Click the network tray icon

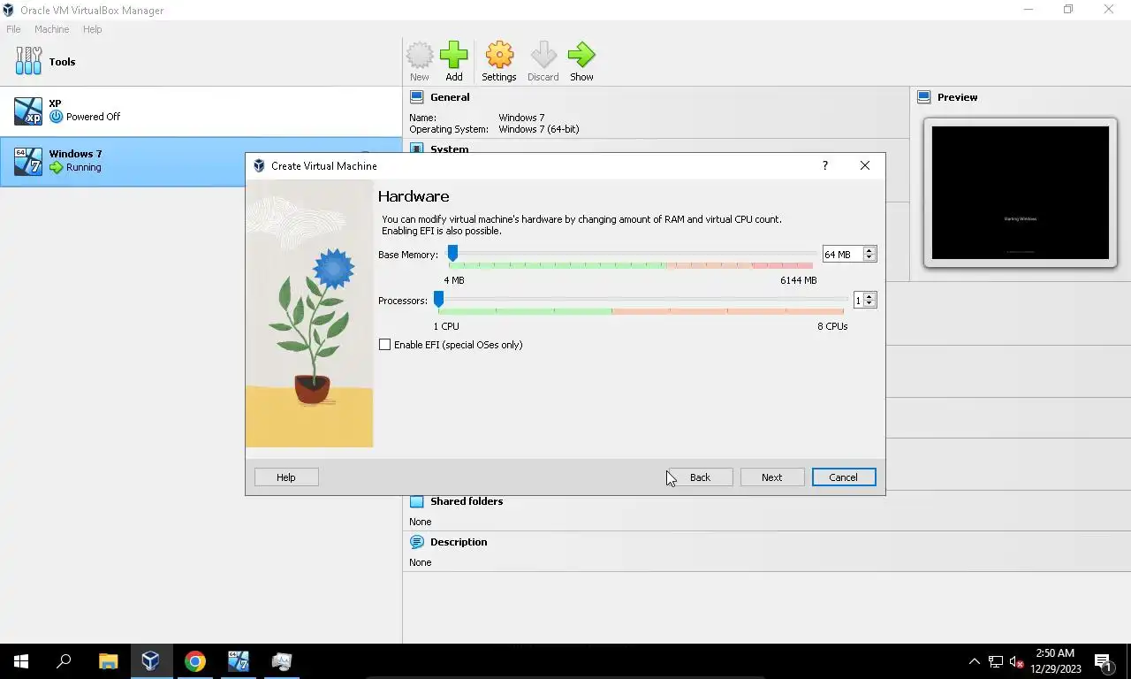point(996,661)
